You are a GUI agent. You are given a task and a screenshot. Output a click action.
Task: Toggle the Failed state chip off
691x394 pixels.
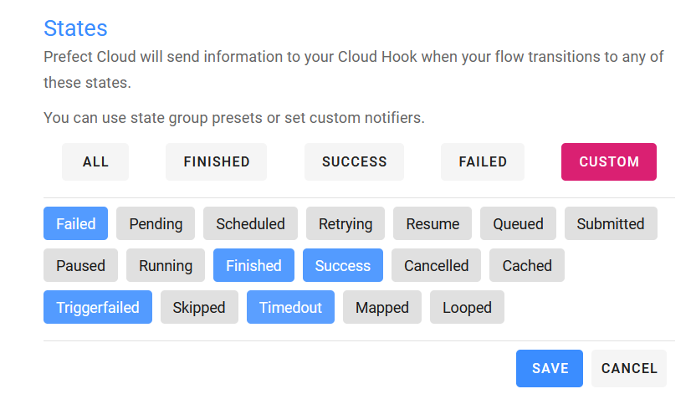(75, 223)
